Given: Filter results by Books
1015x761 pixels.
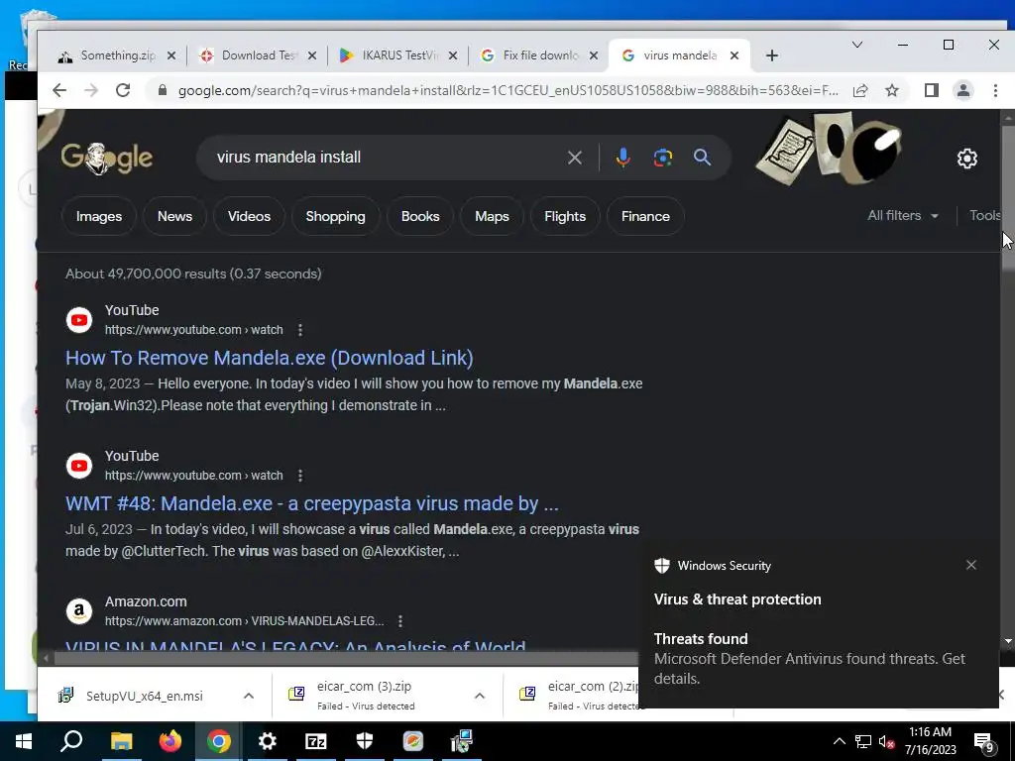Looking at the screenshot, I should (x=420, y=216).
